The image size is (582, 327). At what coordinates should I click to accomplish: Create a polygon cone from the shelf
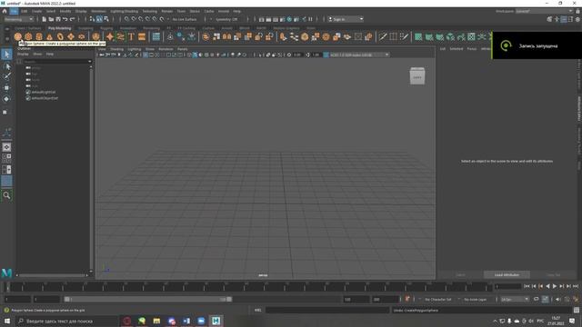tap(49, 36)
